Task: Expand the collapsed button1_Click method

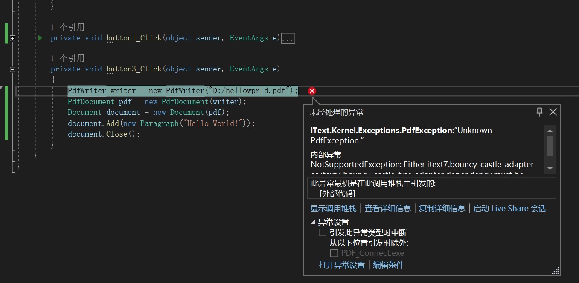Action: tap(12, 38)
